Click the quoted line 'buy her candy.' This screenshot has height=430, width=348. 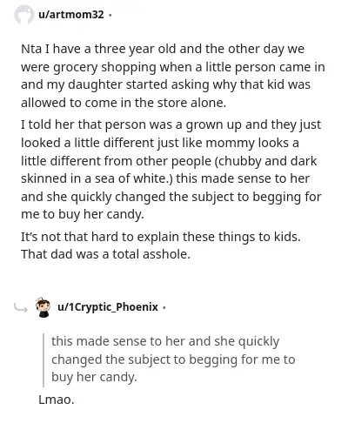[x=94, y=377]
